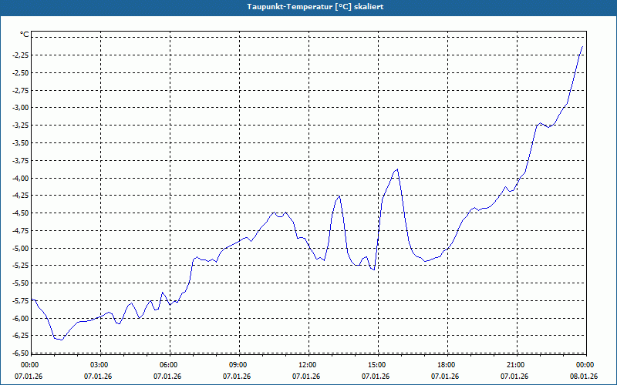617x385 pixels.
Task: Select the -2,50 y-axis label
Action: (x=19, y=72)
